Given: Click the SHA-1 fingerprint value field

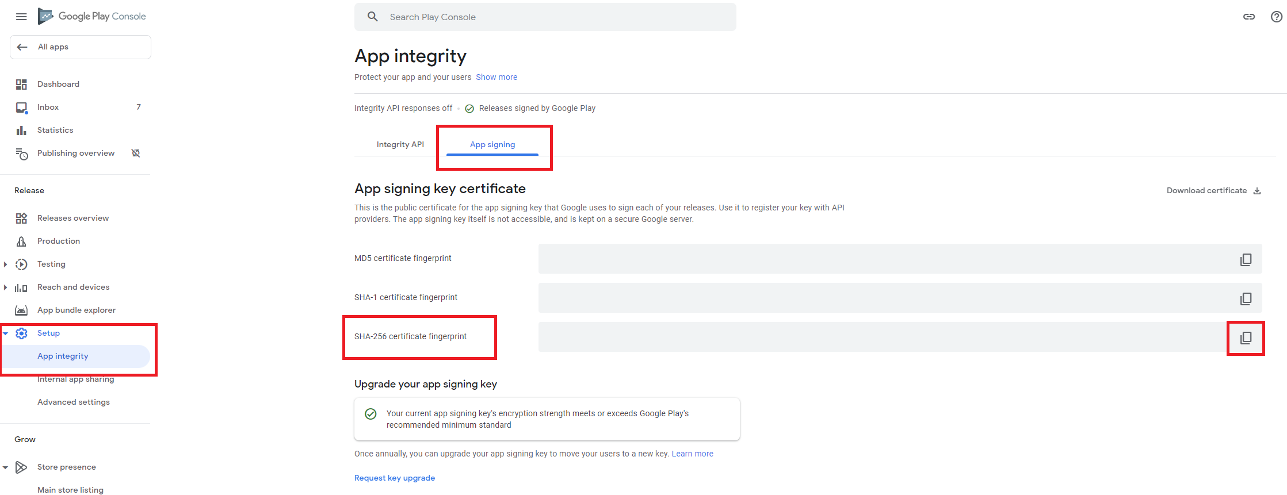Looking at the screenshot, I should tap(900, 298).
